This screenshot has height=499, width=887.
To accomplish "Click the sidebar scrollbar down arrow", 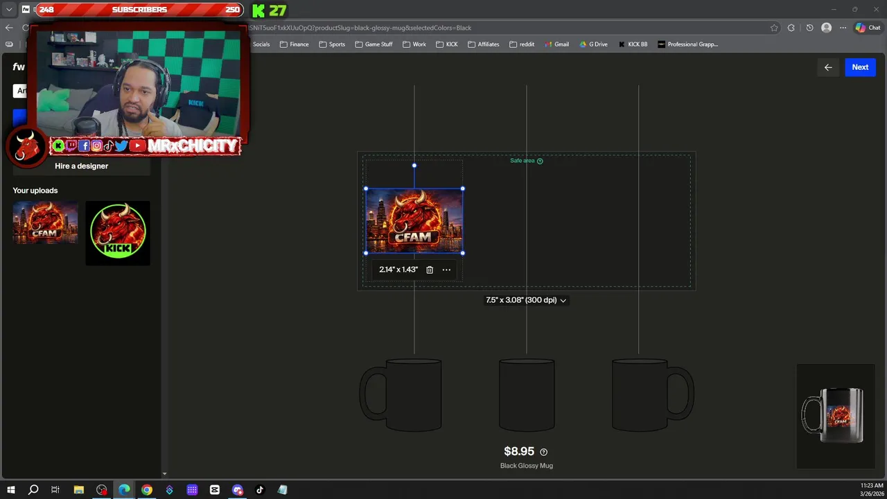I will [164, 474].
